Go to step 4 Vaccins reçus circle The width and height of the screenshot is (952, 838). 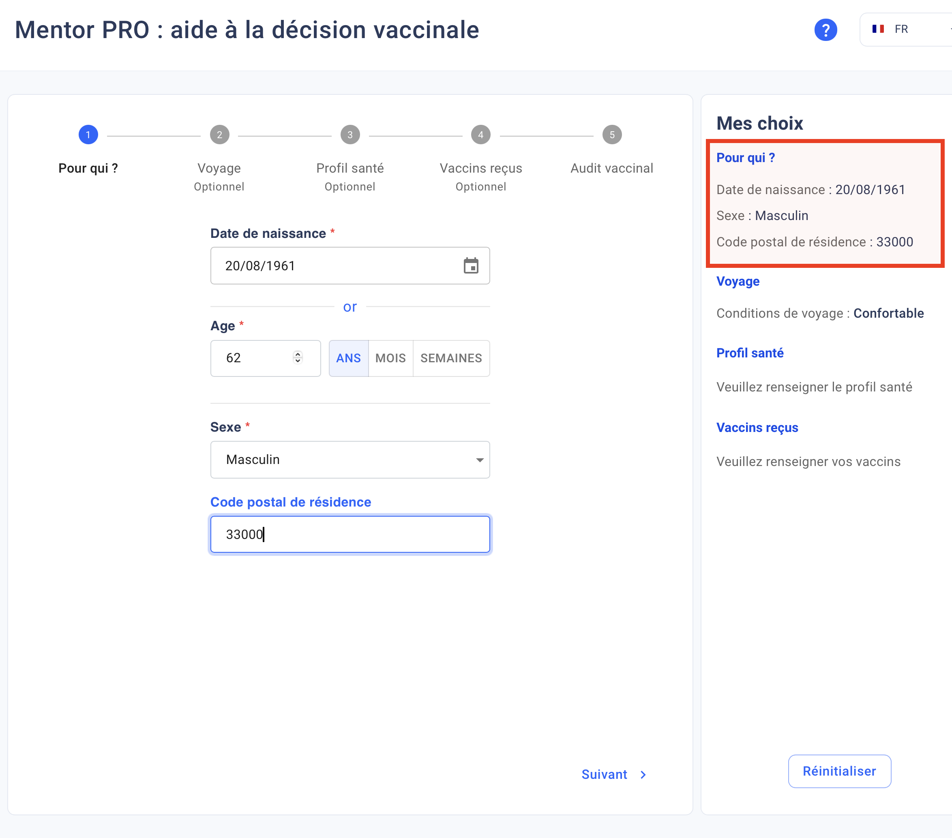click(x=480, y=135)
